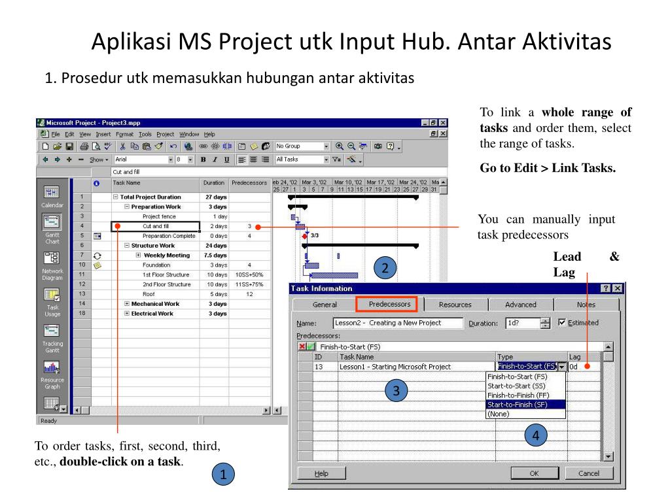
Task: Click the Copy Picture camera icon
Action: 378,146
